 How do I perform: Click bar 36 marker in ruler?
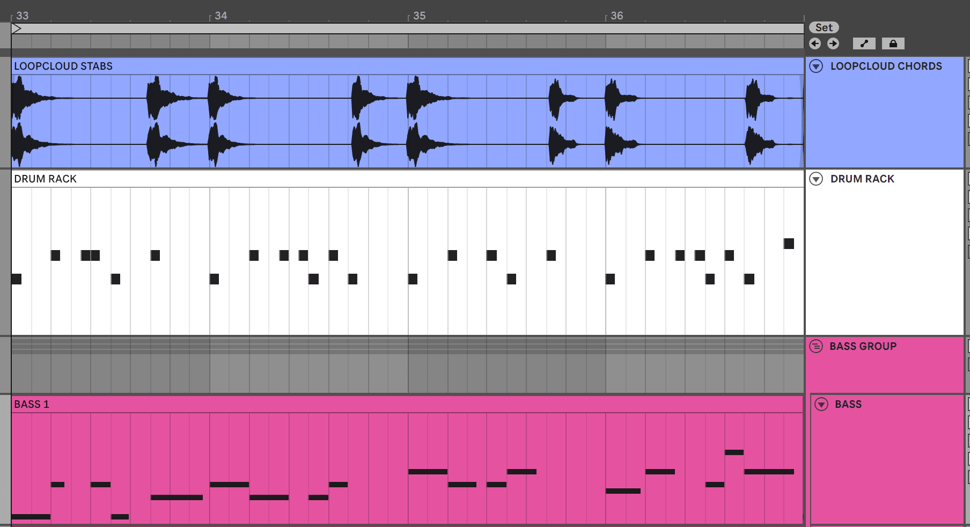point(616,16)
